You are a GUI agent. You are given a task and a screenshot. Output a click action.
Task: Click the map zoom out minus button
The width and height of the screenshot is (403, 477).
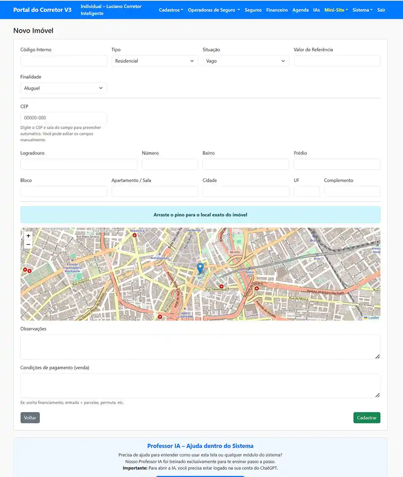[x=28, y=245]
